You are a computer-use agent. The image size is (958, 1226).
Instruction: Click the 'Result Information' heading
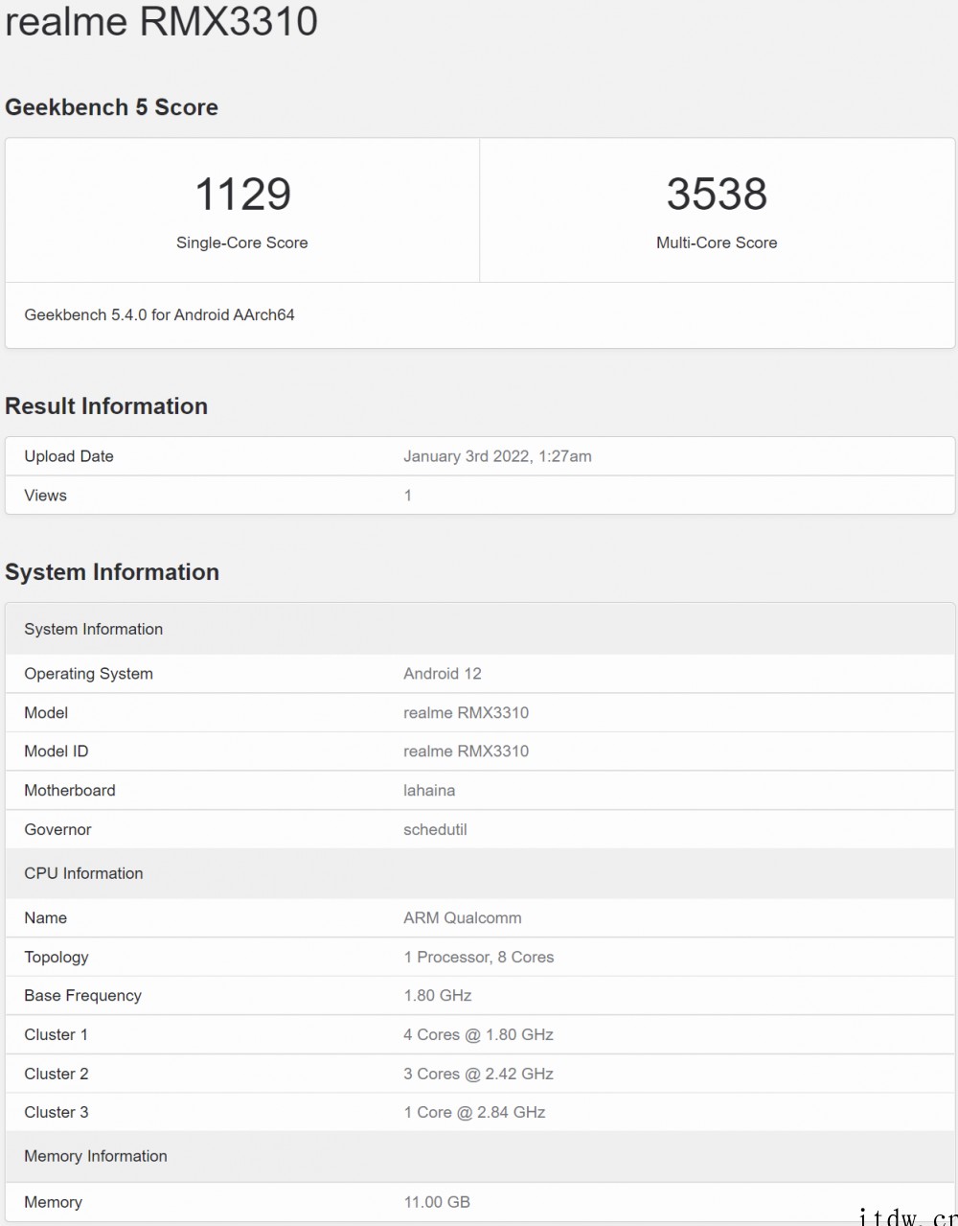[x=106, y=406]
